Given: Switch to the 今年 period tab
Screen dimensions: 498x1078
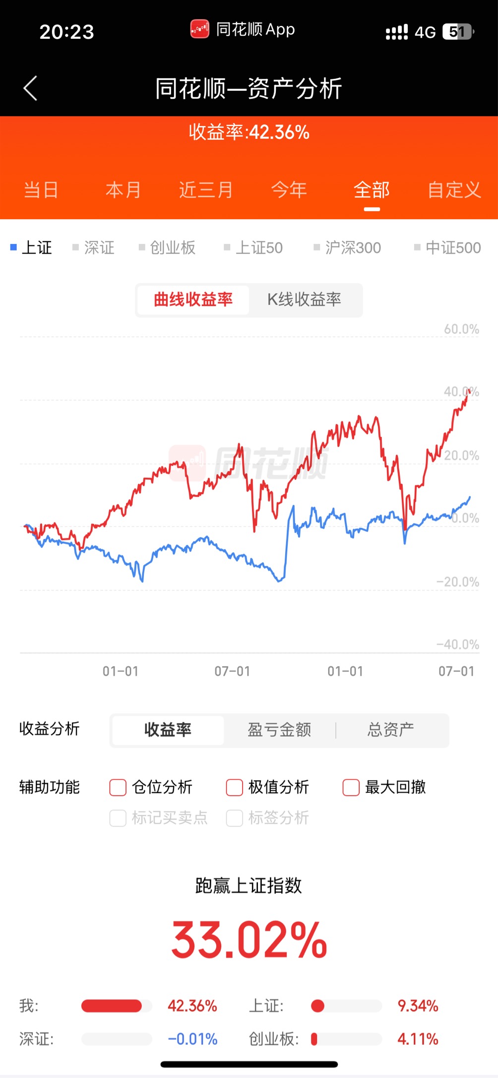Looking at the screenshot, I should tap(289, 190).
